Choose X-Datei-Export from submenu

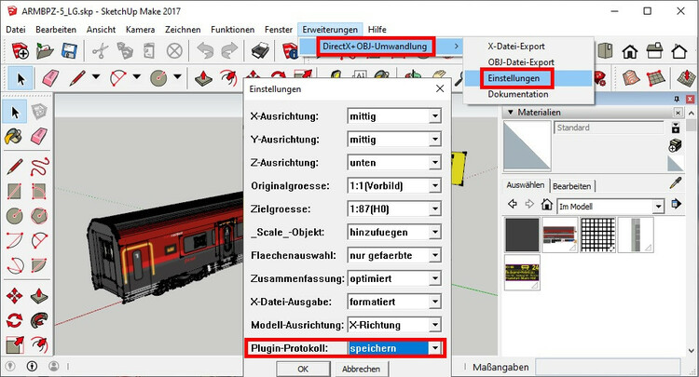[x=516, y=47]
